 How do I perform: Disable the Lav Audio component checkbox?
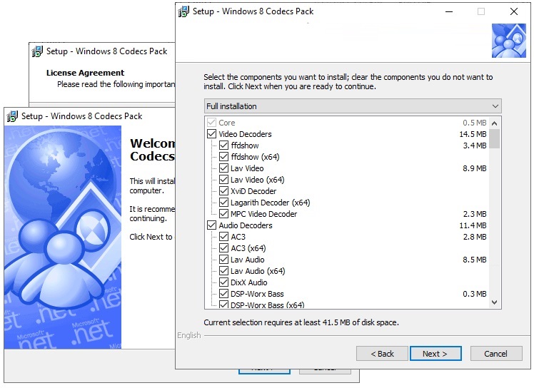(223, 260)
